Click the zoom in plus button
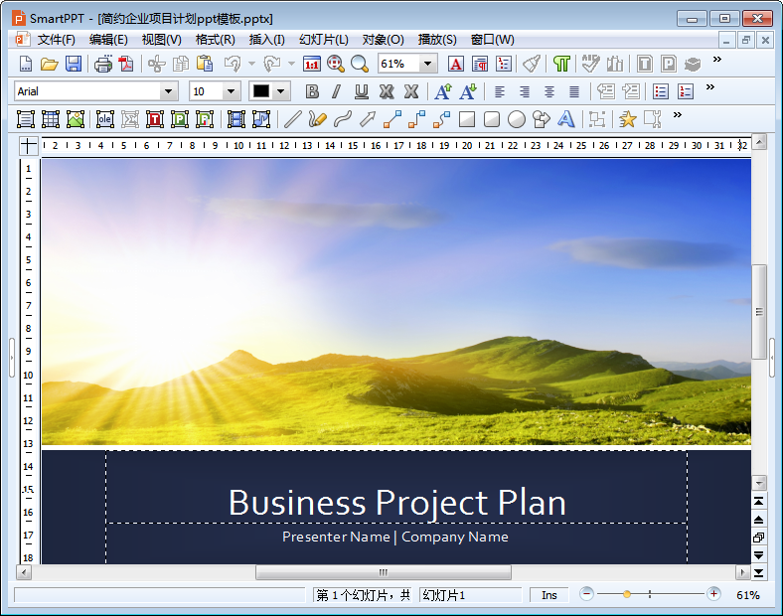The width and height of the screenshot is (783, 616). (x=713, y=594)
